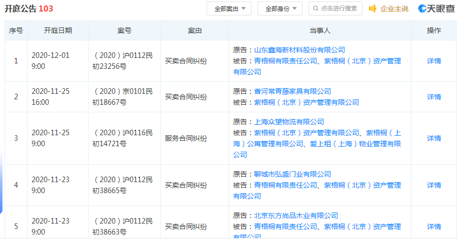The width and height of the screenshot is (458, 239).
Task: Click the 开庭日期 column header
Action: 58,30
